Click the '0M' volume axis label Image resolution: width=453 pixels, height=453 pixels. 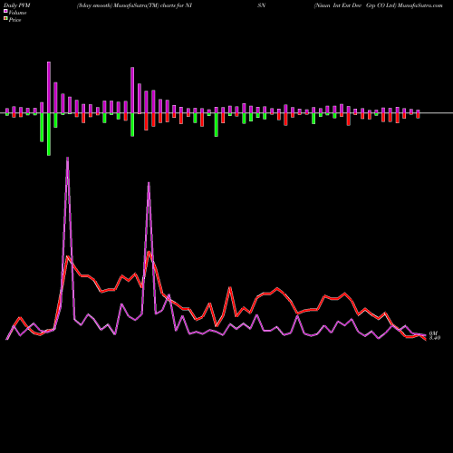tap(433, 333)
